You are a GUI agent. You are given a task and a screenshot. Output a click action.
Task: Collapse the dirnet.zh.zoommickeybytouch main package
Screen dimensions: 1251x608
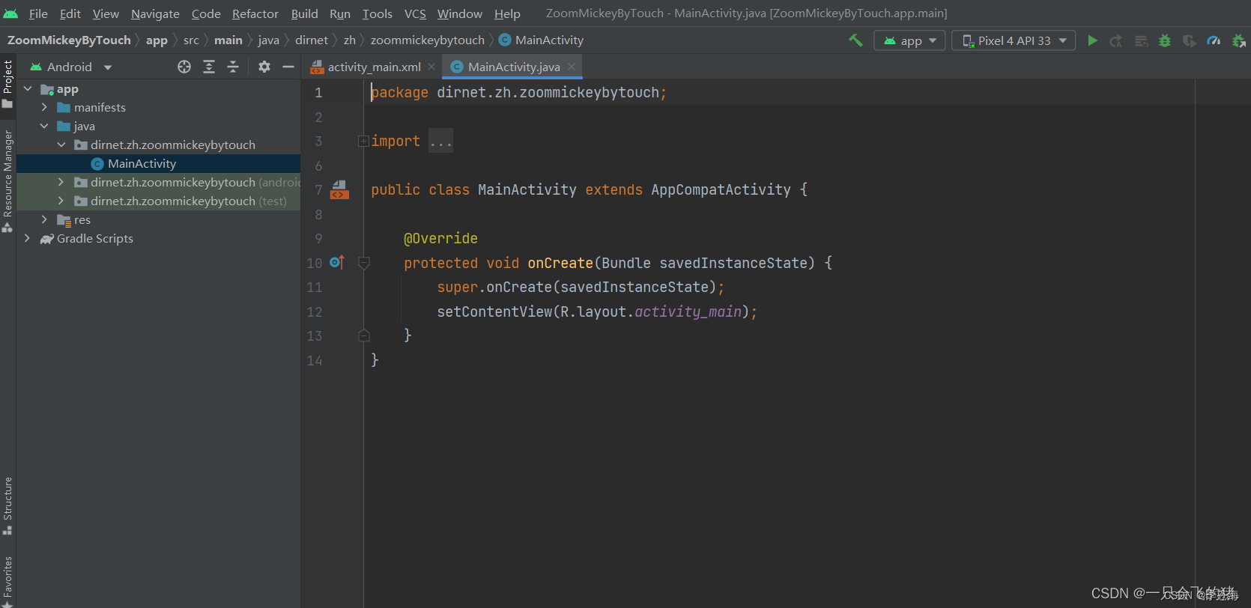pos(61,145)
